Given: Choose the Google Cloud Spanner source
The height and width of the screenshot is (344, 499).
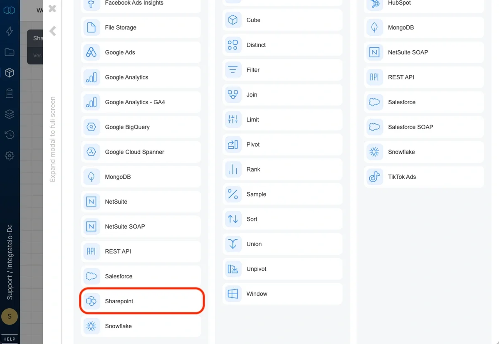Looking at the screenshot, I should 141,152.
